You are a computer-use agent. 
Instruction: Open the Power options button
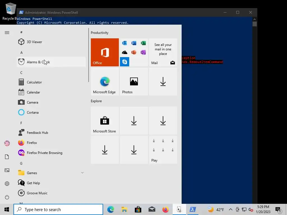click(7, 197)
